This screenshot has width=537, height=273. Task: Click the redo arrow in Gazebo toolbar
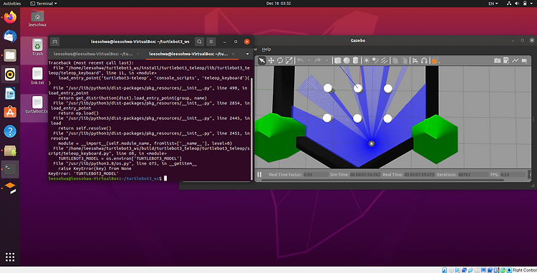317,61
